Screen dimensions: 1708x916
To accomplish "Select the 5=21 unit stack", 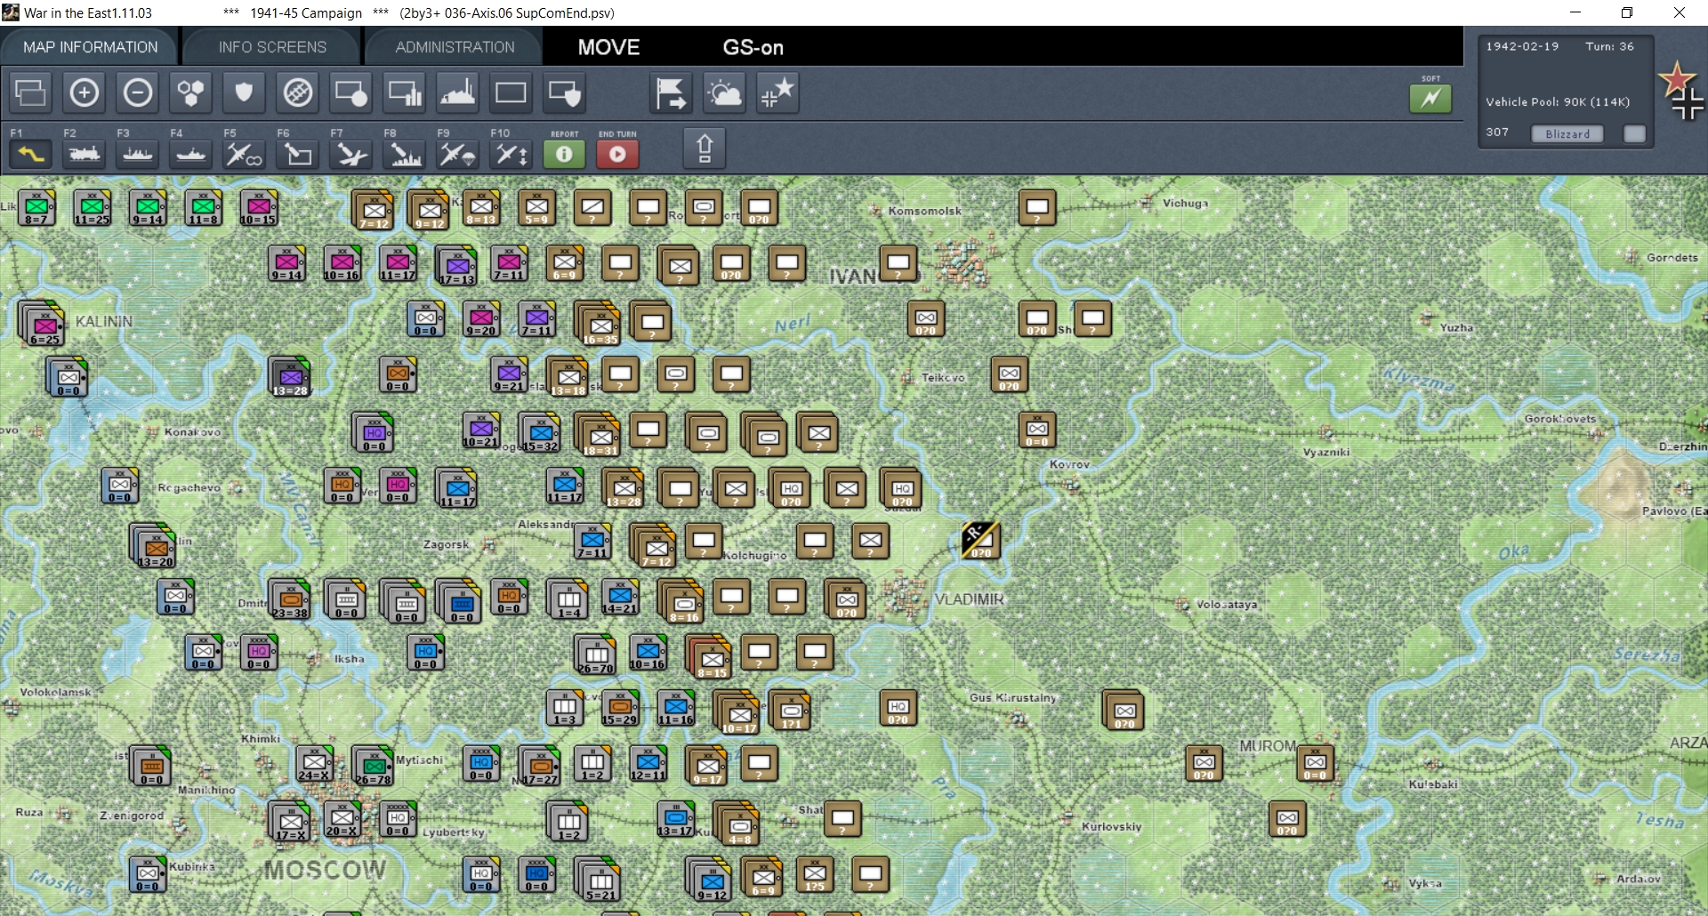I will [599, 880].
